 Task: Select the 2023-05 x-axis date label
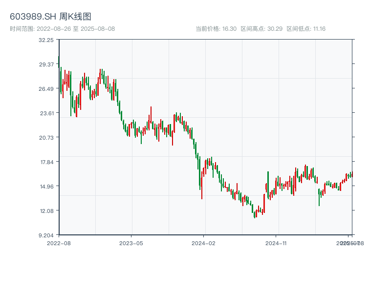[131, 243]
